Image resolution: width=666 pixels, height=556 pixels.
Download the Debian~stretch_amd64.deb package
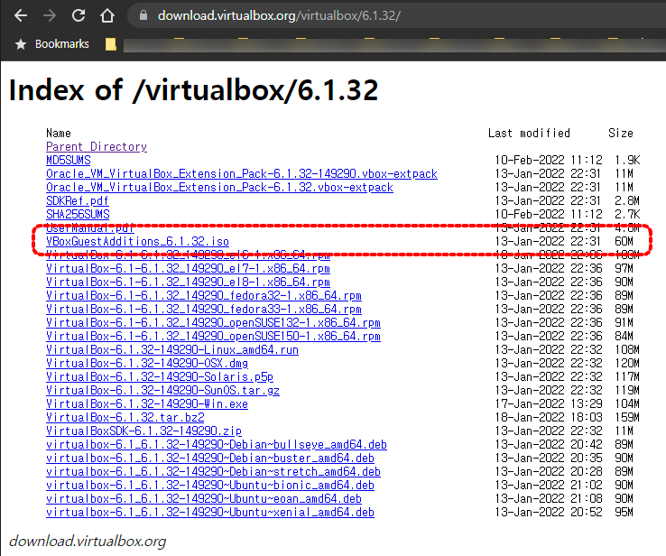tap(213, 472)
